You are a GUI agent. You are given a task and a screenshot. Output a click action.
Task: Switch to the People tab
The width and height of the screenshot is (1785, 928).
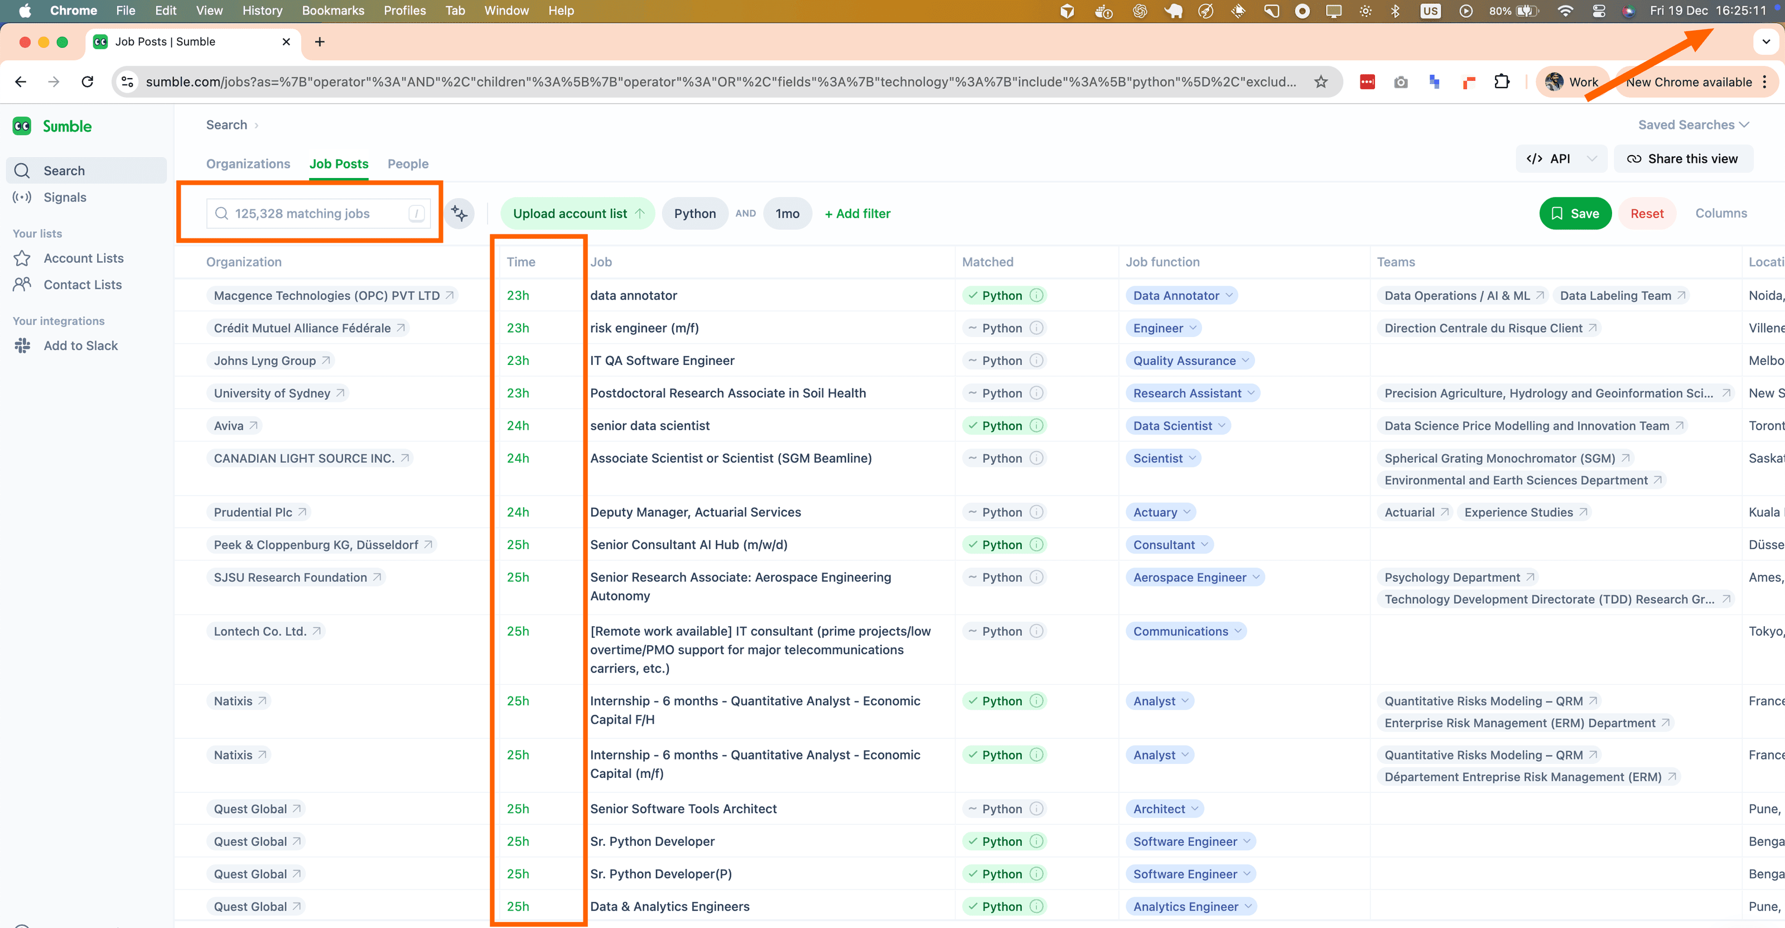pyautogui.click(x=407, y=164)
